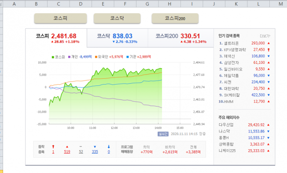
Task: Click the blue 기관 legend marker
Action: click(128, 57)
